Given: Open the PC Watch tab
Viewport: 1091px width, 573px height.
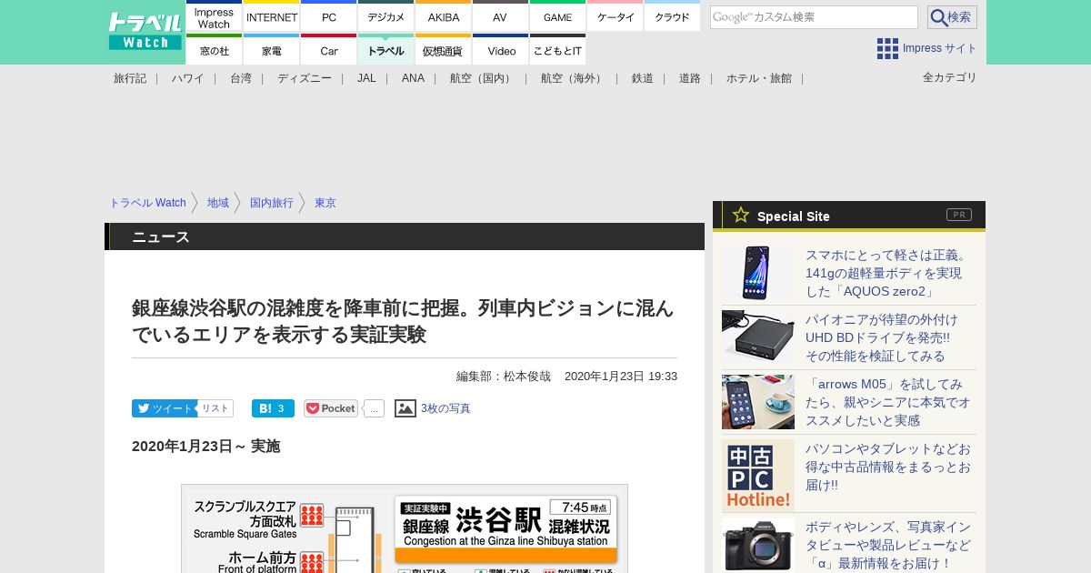Looking at the screenshot, I should [329, 17].
